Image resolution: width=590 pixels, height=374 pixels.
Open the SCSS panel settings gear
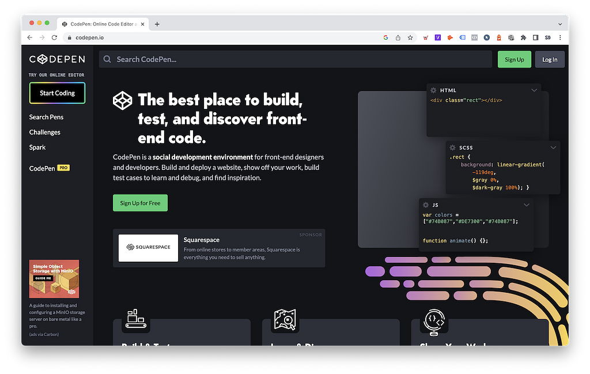[x=453, y=148]
